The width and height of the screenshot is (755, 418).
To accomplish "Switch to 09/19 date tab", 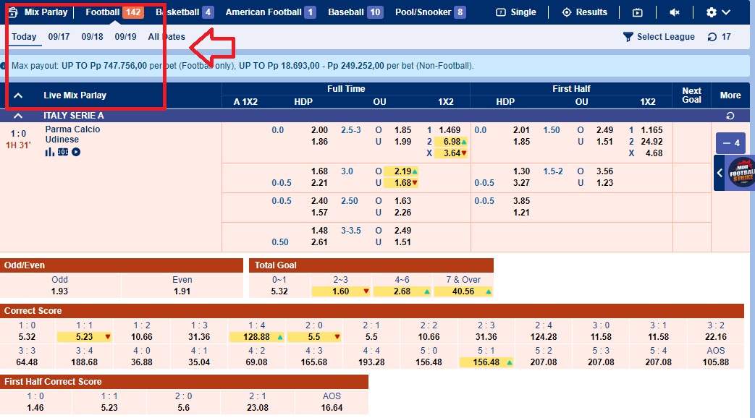I will 125,37.
